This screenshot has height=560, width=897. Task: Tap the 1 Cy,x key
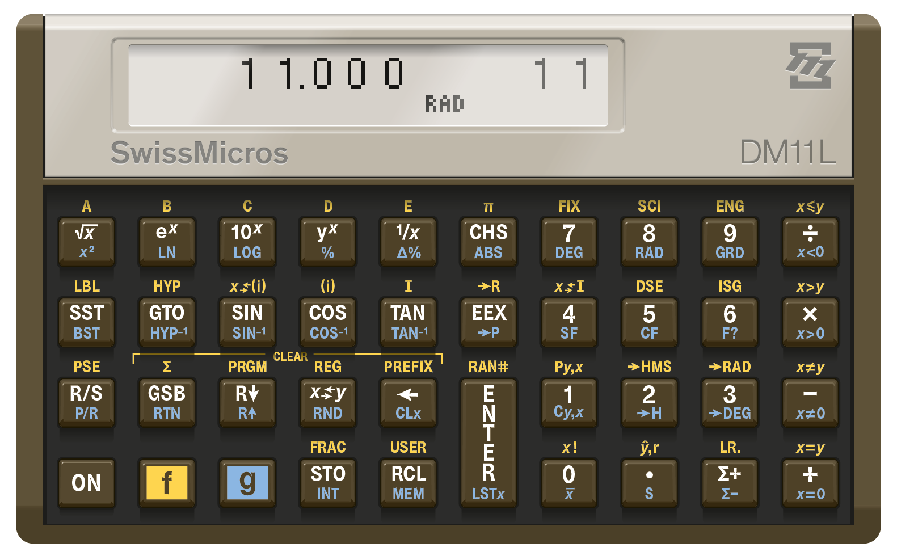click(x=569, y=403)
